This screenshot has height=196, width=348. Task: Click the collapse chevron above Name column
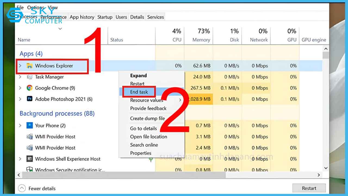(x=60, y=29)
